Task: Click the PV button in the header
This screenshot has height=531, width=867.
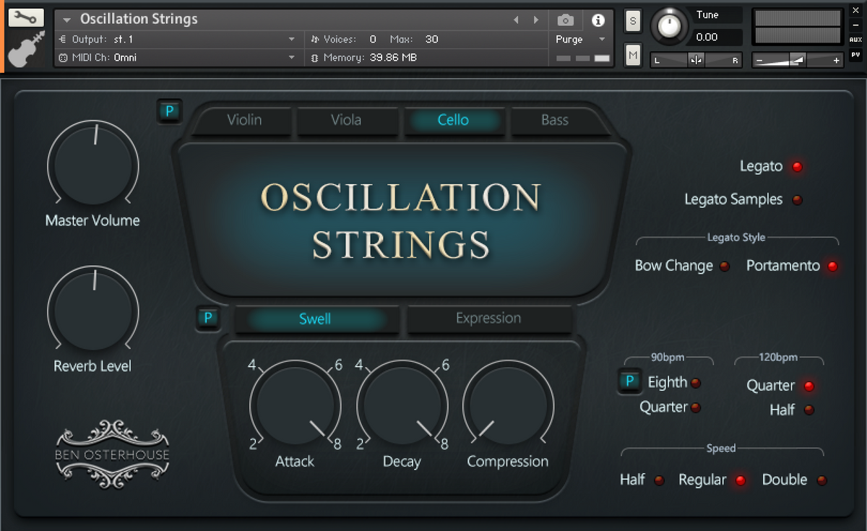Action: point(855,55)
